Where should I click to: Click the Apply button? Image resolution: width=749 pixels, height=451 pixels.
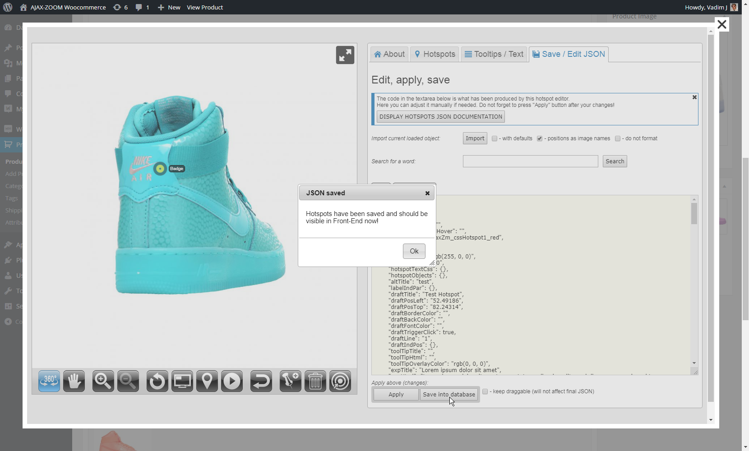click(396, 395)
